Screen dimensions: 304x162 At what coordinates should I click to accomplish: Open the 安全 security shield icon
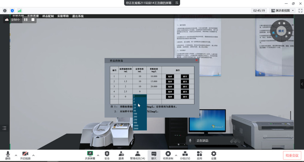pos(107,155)
